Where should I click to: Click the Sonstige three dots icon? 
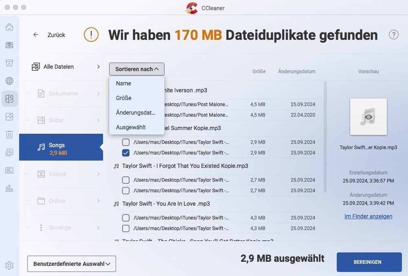coord(41,228)
